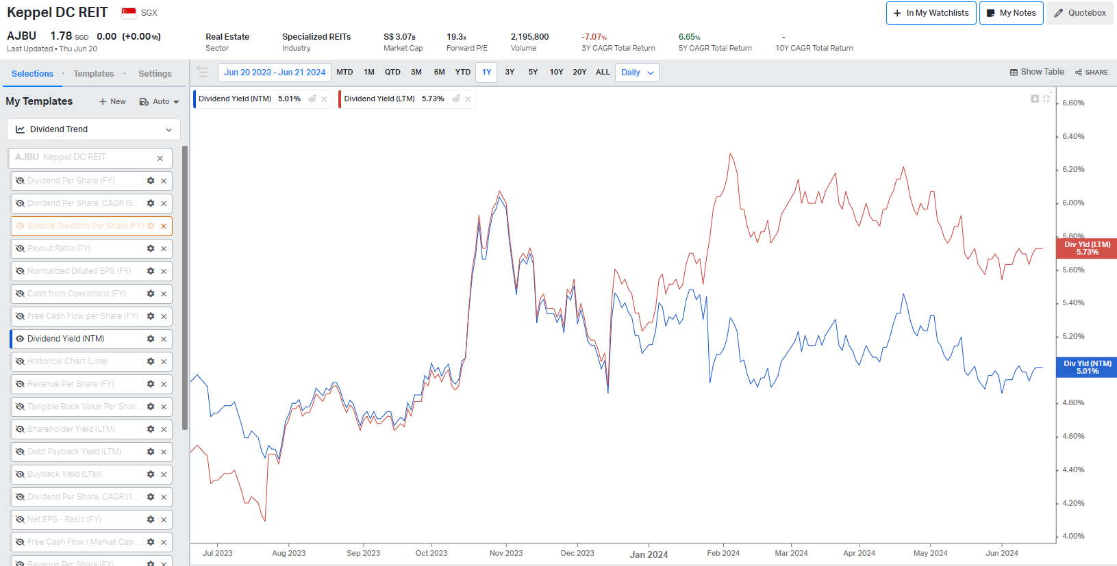Image resolution: width=1117 pixels, height=566 pixels.
Task: Switch to the Settings tab
Action: [155, 74]
